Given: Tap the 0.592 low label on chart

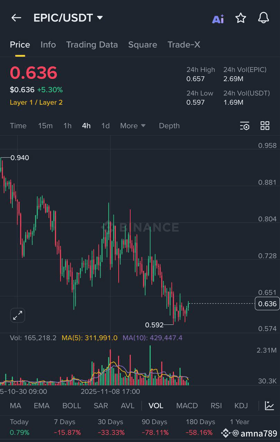Looking at the screenshot, I should pos(154,325).
